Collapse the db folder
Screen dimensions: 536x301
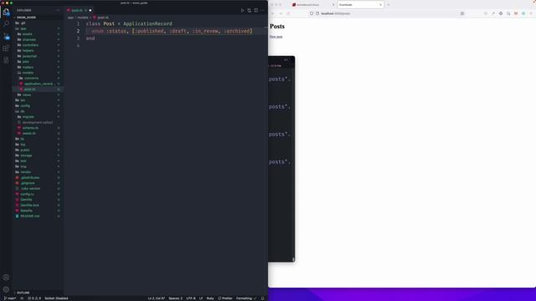coord(23,111)
